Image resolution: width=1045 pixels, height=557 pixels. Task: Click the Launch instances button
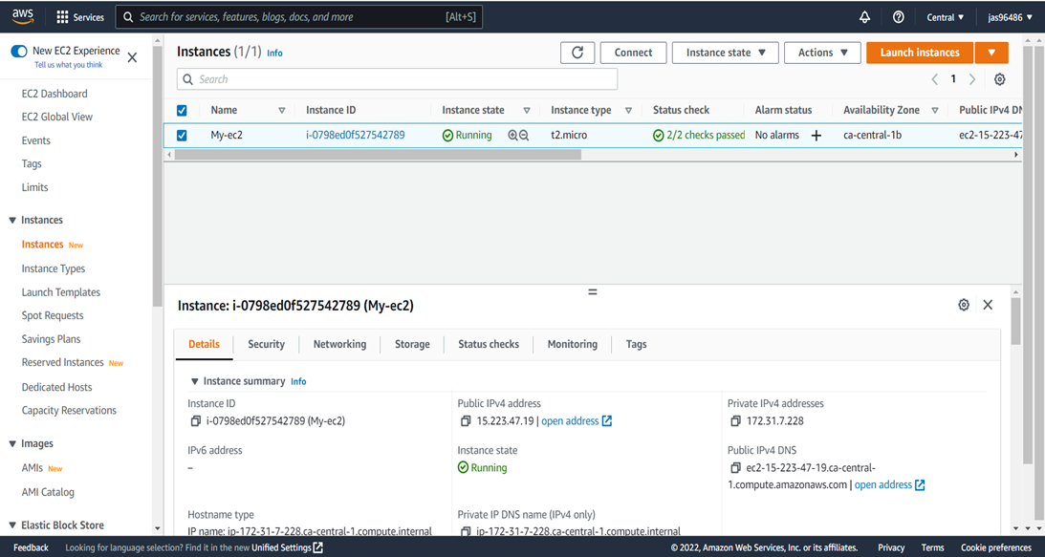coord(920,53)
